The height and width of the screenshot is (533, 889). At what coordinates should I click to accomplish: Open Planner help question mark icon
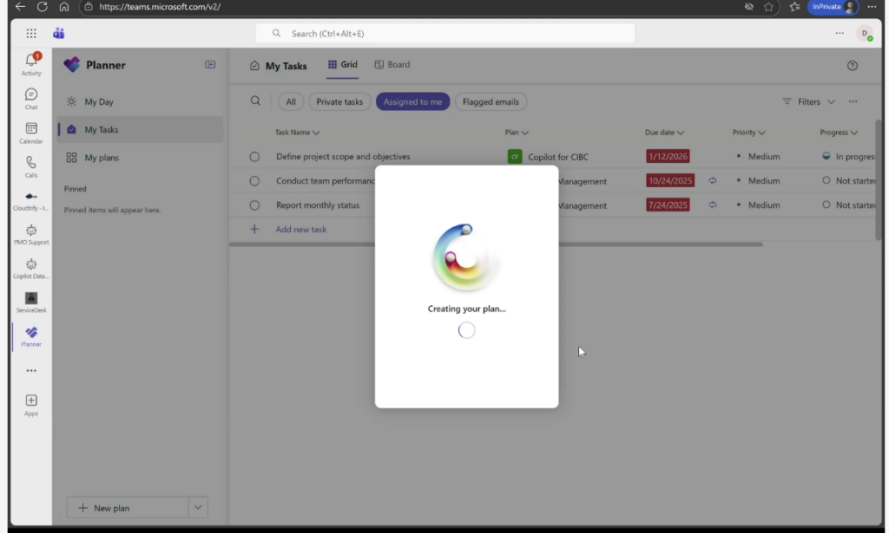(853, 66)
